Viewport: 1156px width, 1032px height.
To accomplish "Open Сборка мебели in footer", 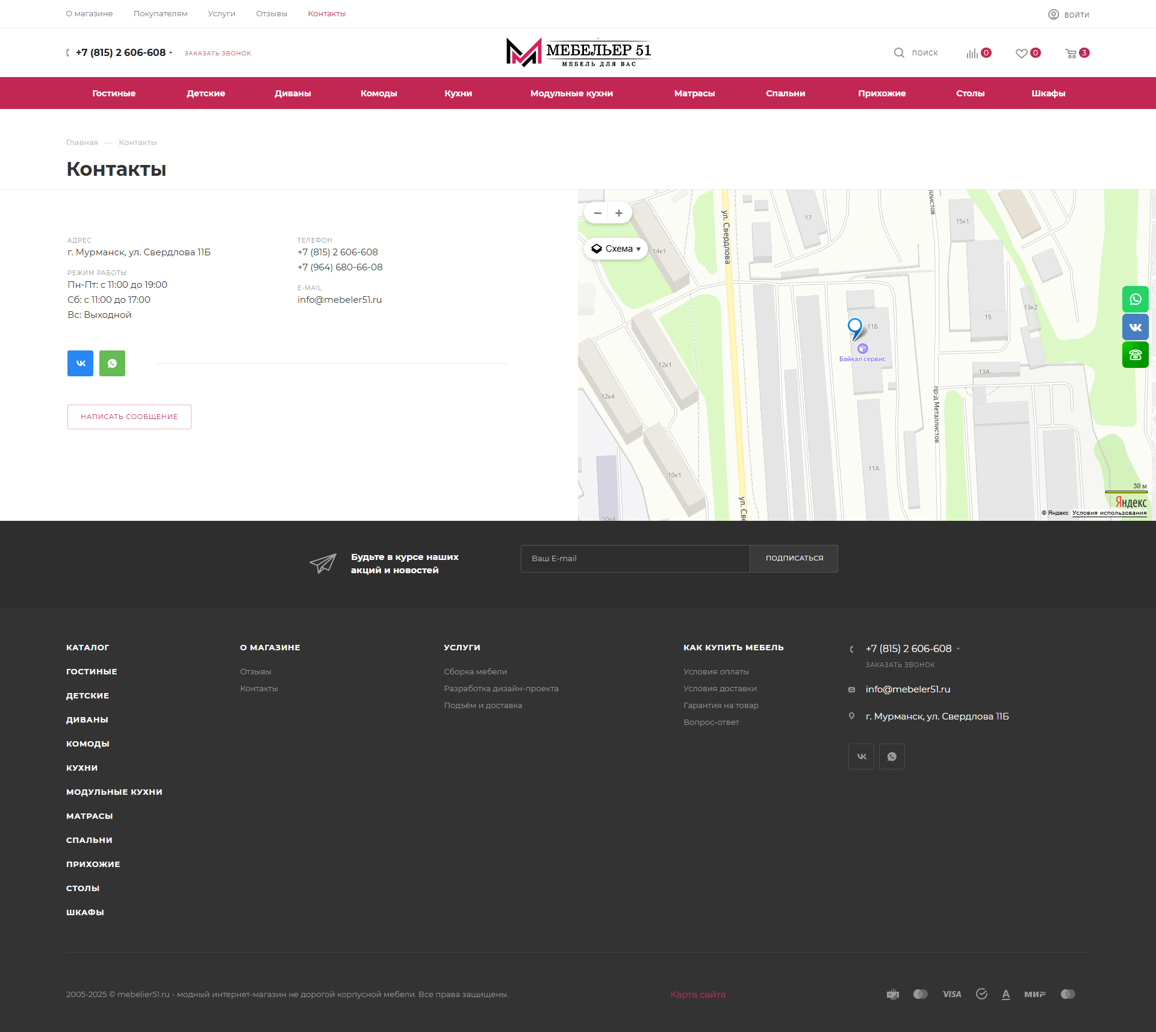I will coord(476,672).
